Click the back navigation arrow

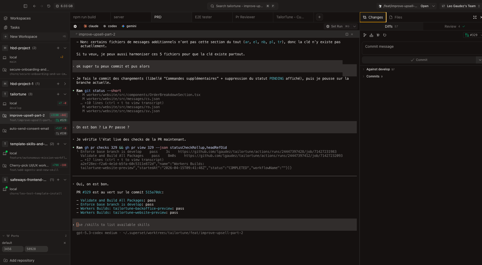click(35, 6)
